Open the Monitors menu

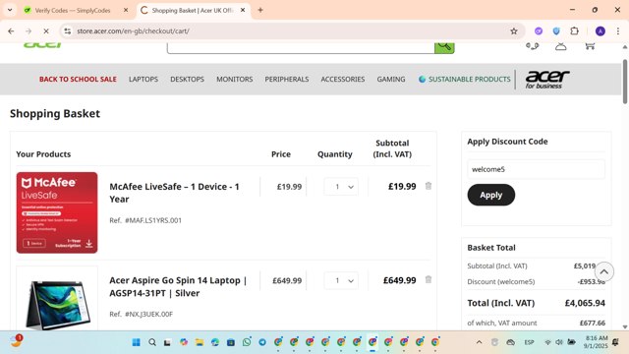234,79
